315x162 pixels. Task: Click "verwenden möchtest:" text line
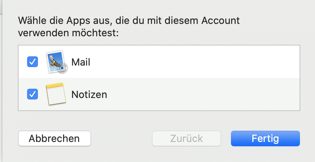[x=68, y=33]
